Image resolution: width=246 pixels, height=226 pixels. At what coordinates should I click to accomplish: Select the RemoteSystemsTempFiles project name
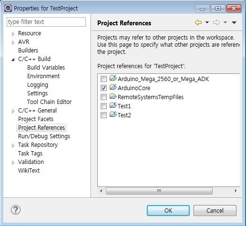[151, 97]
